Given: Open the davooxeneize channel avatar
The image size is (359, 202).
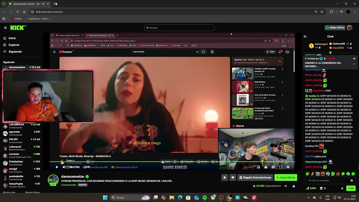Looking at the screenshot, I should coord(53,180).
